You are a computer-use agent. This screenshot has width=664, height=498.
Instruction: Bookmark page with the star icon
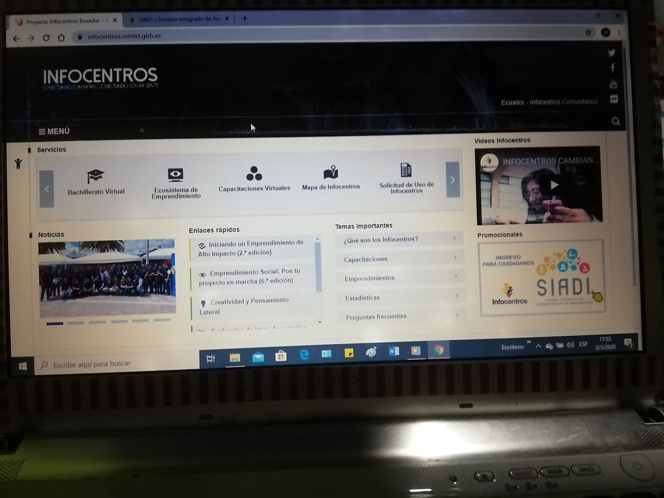pos(588,33)
